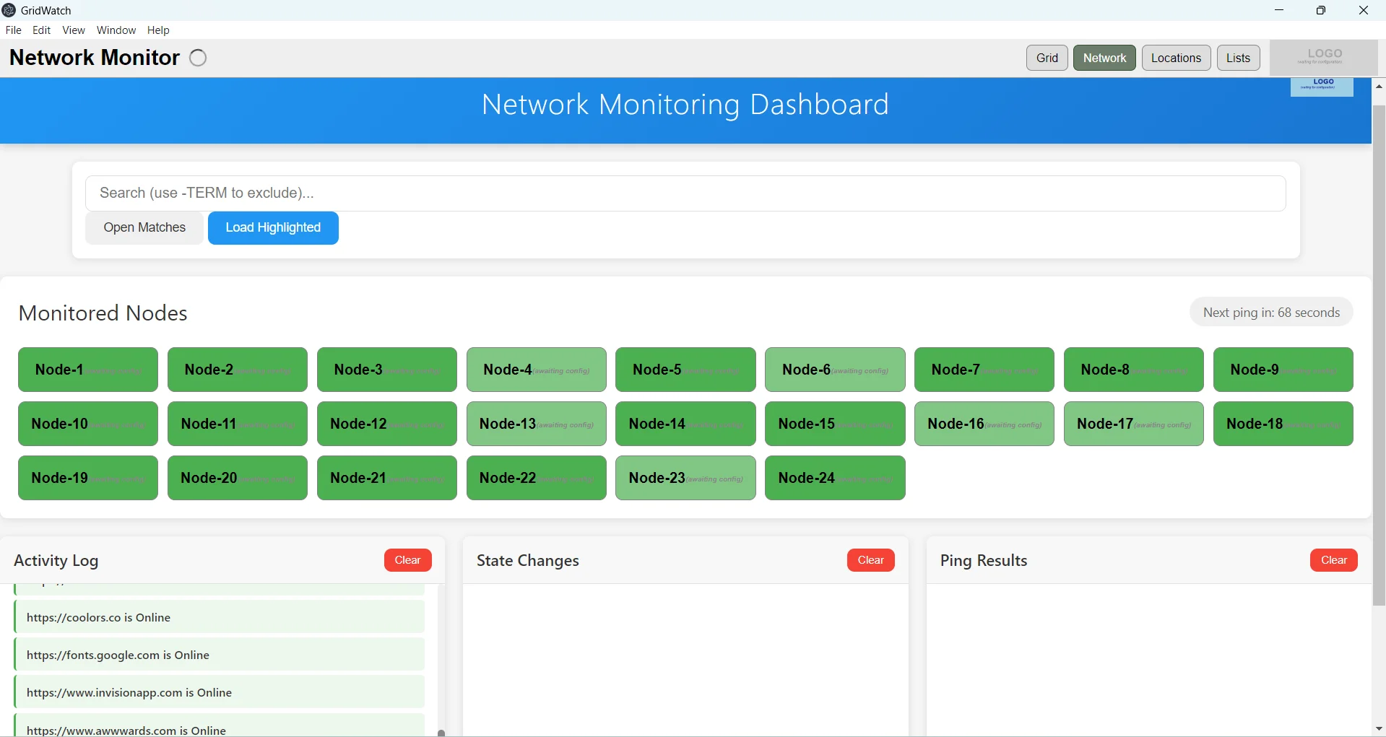
Task: Click the Next ping countdown indicator
Action: [x=1271, y=312]
